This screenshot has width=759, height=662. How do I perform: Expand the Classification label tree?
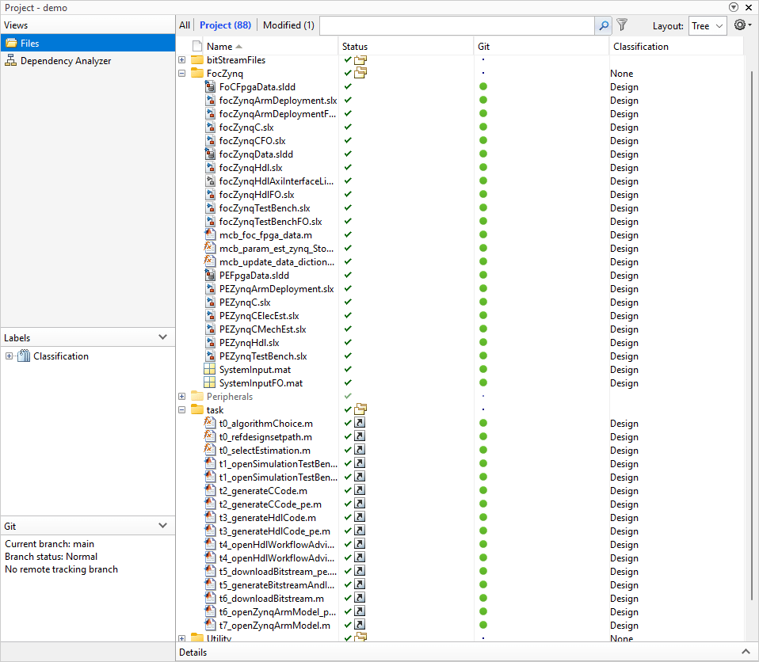pos(9,356)
